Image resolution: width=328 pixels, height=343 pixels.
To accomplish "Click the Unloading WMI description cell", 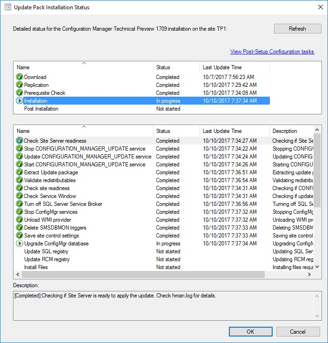I will (x=293, y=220).
